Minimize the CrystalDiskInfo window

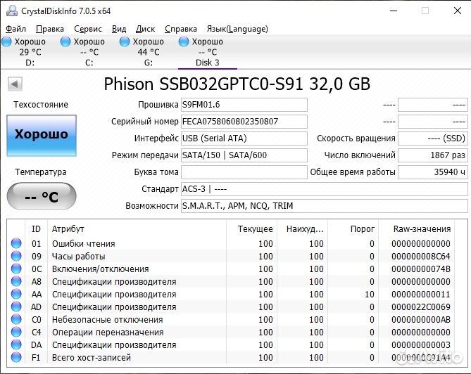click(394, 11)
